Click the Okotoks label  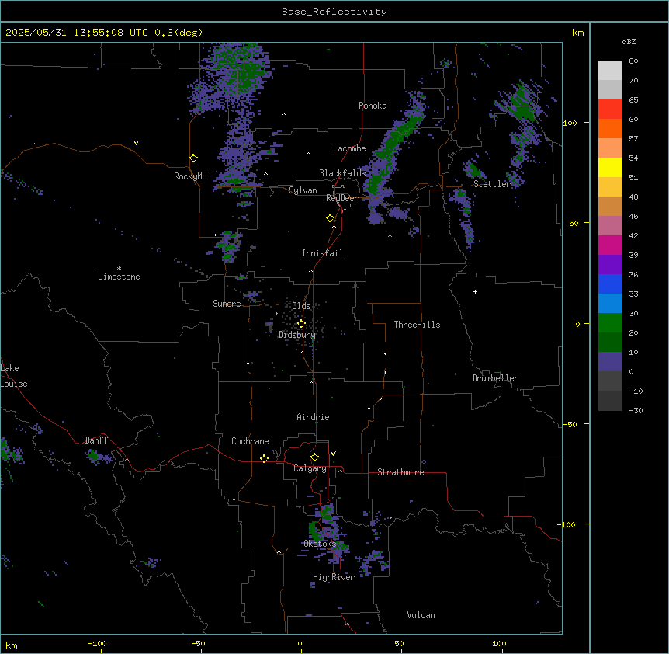[x=320, y=544]
